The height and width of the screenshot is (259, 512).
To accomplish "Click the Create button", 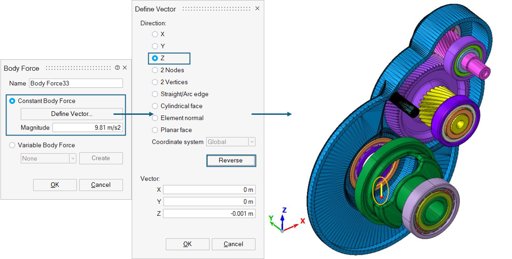I will coord(101,158).
